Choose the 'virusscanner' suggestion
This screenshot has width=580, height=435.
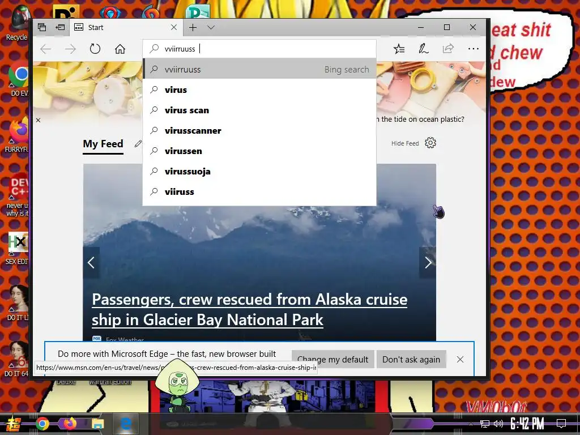(259, 131)
